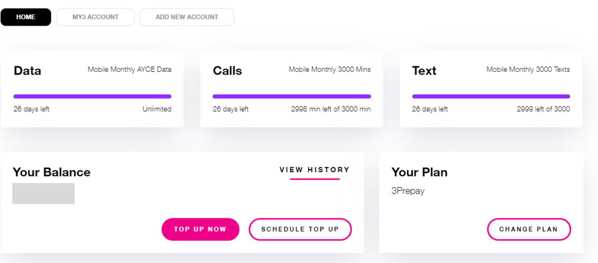Select the Text card heading
598x263 pixels.
tap(424, 71)
